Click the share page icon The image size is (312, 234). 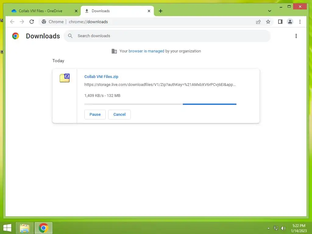coord(258,22)
